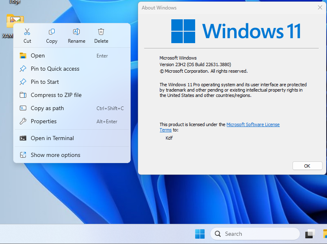The image size is (327, 244).
Task: Click the Edge desktop shortcut label
Action: (15, 2)
